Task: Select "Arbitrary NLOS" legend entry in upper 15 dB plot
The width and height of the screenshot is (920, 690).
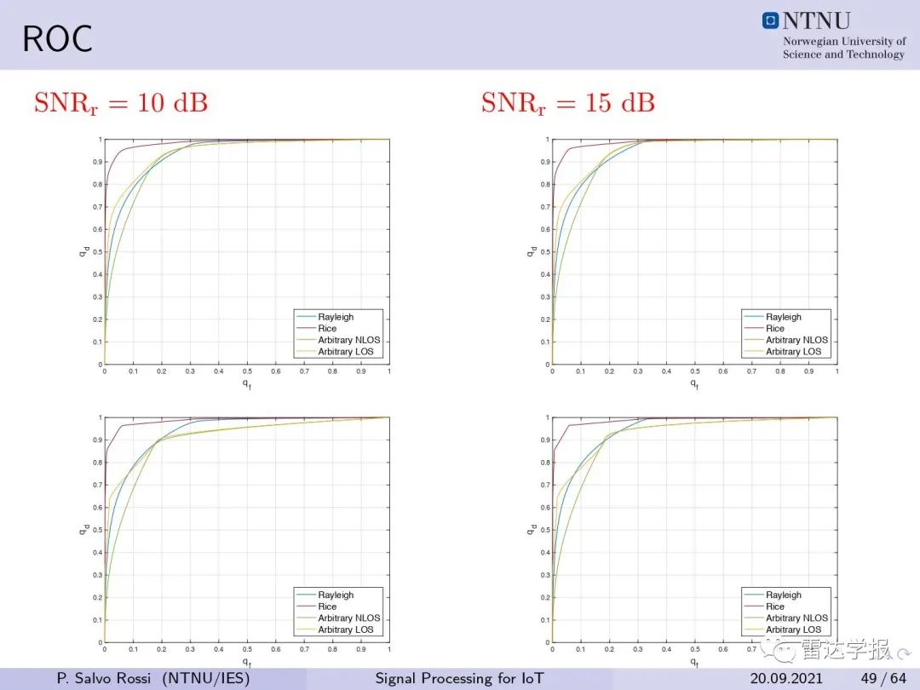Action: [x=796, y=340]
